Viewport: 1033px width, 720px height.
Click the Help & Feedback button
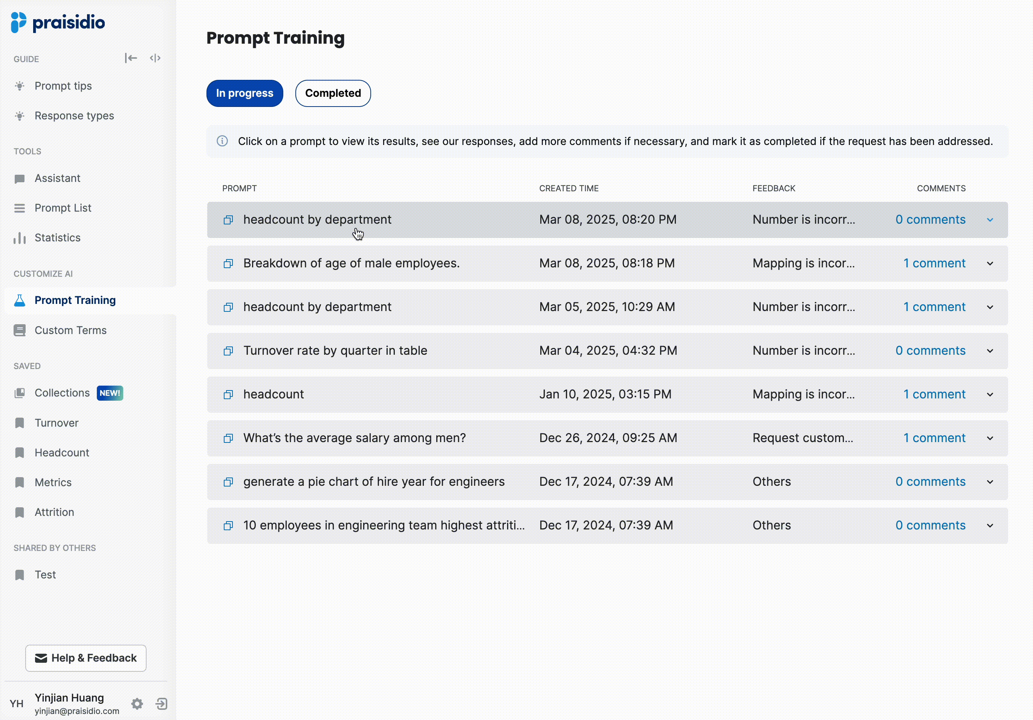(86, 658)
